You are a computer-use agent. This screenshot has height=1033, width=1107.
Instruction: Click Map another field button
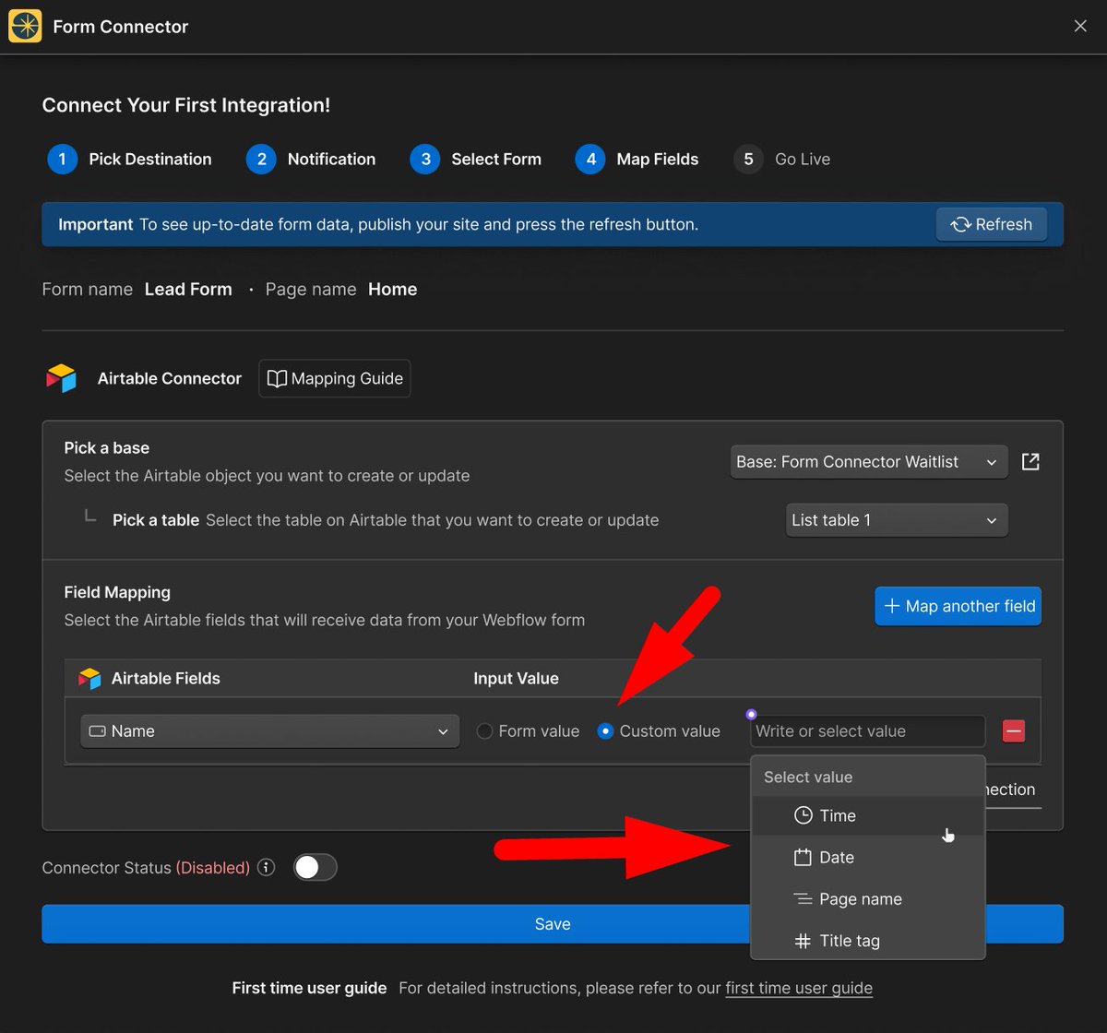pyautogui.click(x=958, y=606)
